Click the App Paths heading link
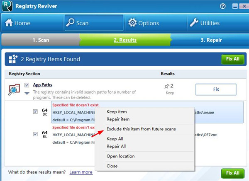Image resolution: width=249 pixels, height=181 pixels. point(42,85)
